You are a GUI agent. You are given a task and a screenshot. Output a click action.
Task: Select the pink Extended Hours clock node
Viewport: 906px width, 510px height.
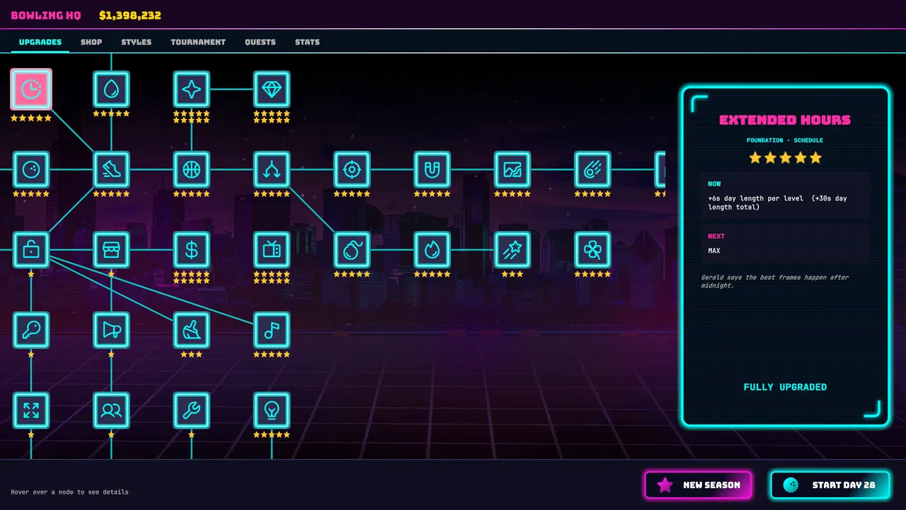tap(31, 89)
